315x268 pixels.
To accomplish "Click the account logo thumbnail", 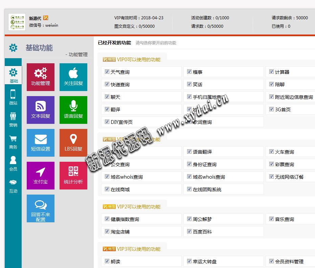I will pyautogui.click(x=17, y=22).
